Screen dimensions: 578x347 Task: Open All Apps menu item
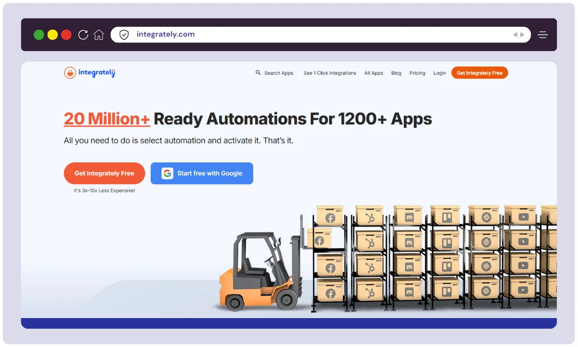(374, 73)
